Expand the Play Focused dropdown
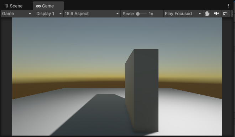235x137 pixels. [x=183, y=14]
